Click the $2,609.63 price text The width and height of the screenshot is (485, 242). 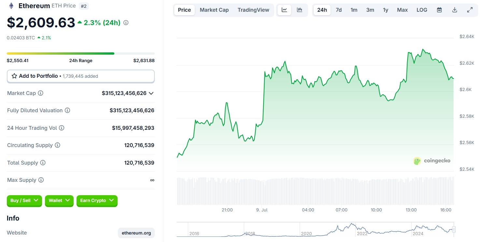41,23
